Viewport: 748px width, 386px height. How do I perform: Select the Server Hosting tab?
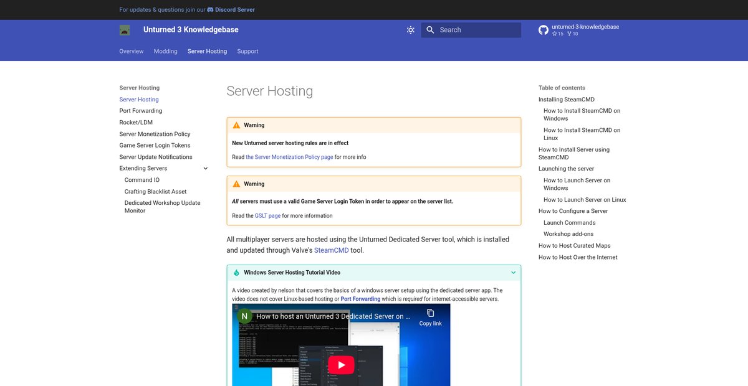[207, 51]
